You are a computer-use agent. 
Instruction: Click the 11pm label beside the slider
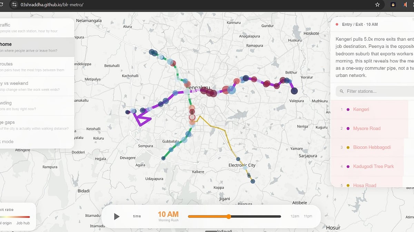tap(308, 216)
